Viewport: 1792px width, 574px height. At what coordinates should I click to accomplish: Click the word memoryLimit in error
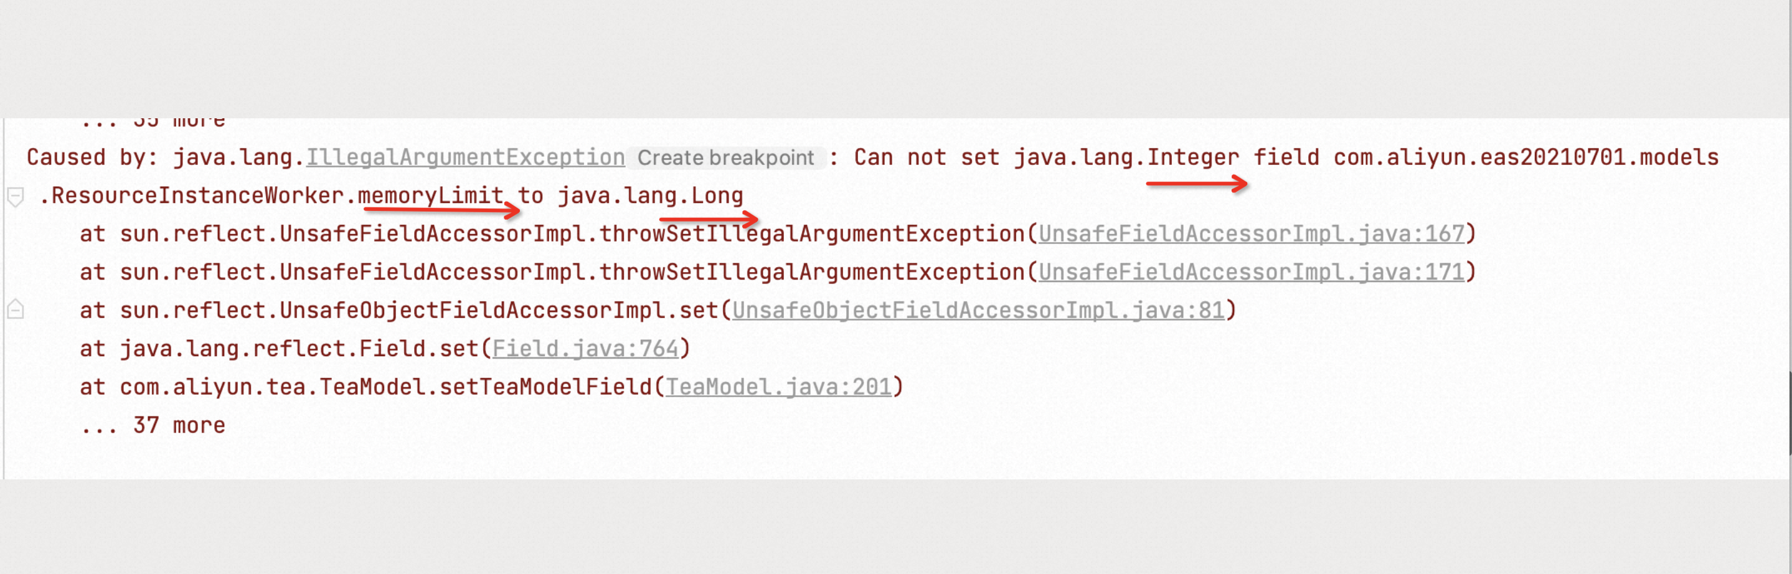coord(430,195)
